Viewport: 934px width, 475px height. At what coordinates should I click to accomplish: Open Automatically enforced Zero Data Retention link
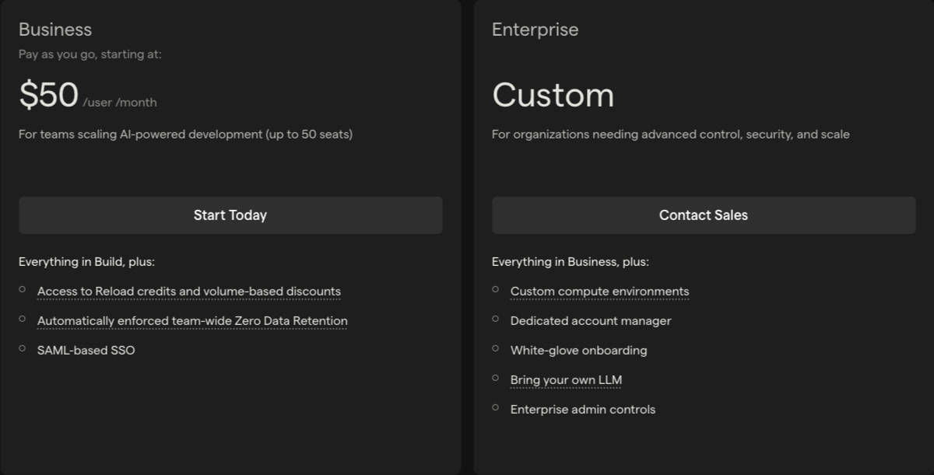(192, 321)
